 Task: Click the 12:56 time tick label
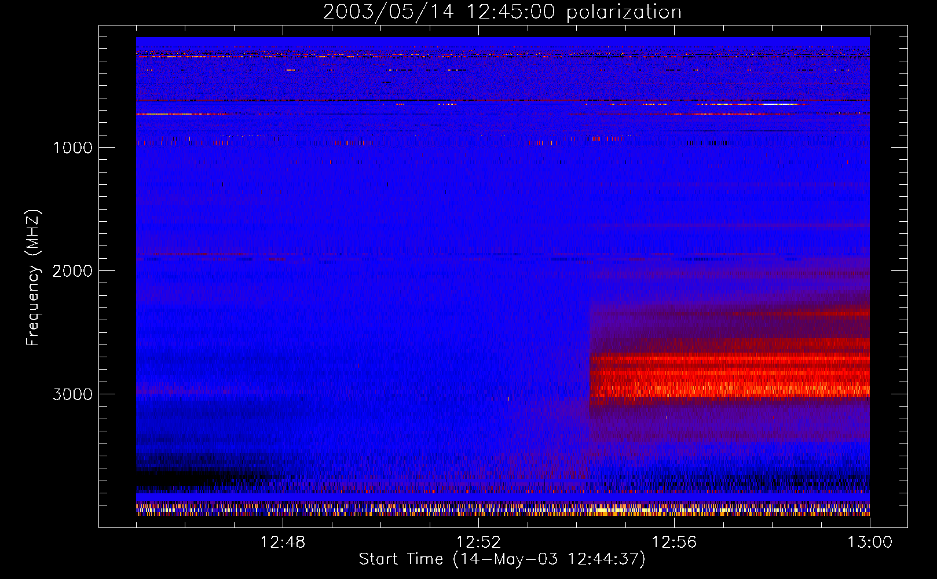pyautogui.click(x=674, y=543)
